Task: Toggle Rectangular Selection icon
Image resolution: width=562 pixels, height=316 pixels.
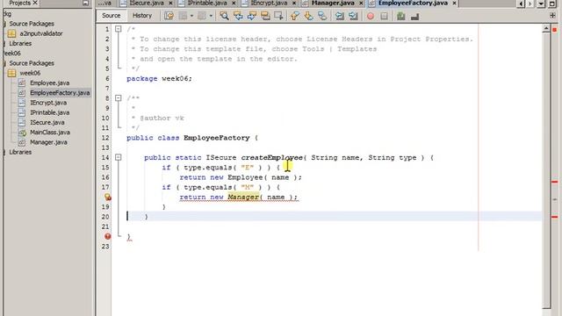Action: 278,16
